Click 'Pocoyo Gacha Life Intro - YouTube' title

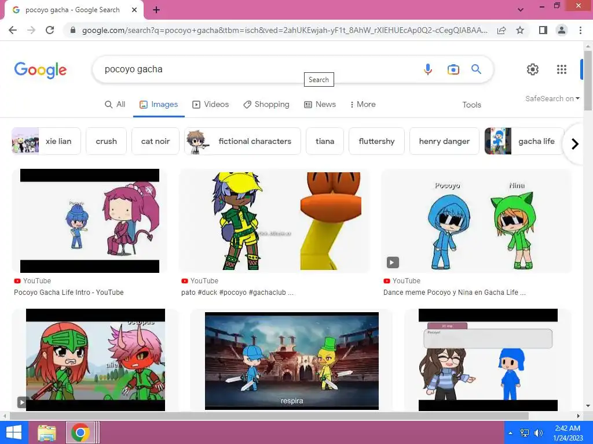point(69,292)
